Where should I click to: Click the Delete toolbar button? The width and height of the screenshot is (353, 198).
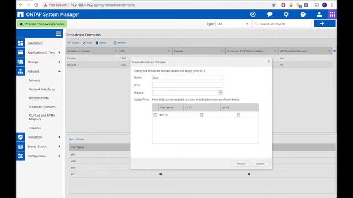click(x=101, y=43)
